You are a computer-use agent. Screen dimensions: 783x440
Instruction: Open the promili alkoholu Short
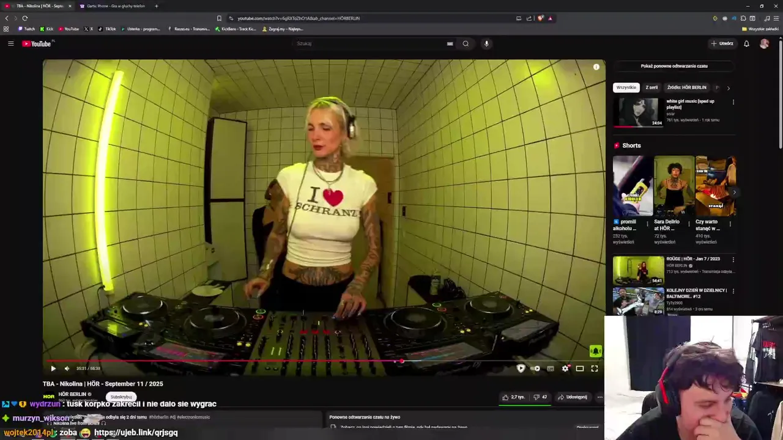coord(632,186)
